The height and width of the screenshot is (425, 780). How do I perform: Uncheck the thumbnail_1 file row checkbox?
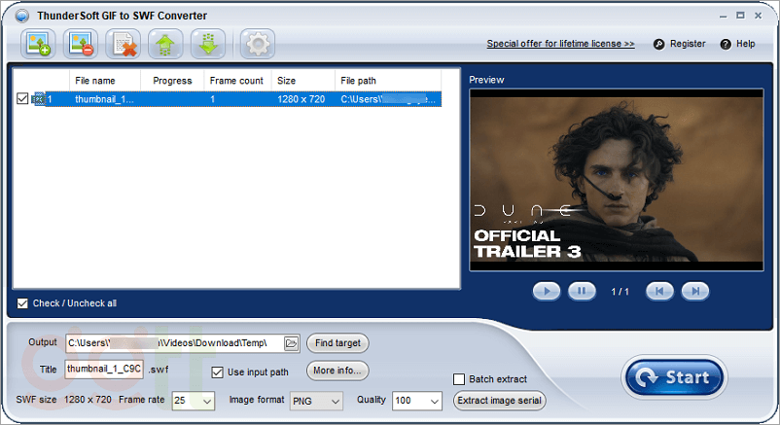pyautogui.click(x=23, y=98)
